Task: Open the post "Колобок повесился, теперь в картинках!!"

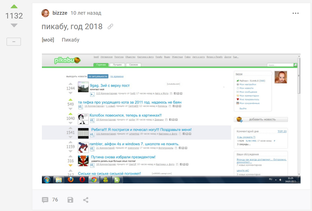Action: (126, 115)
